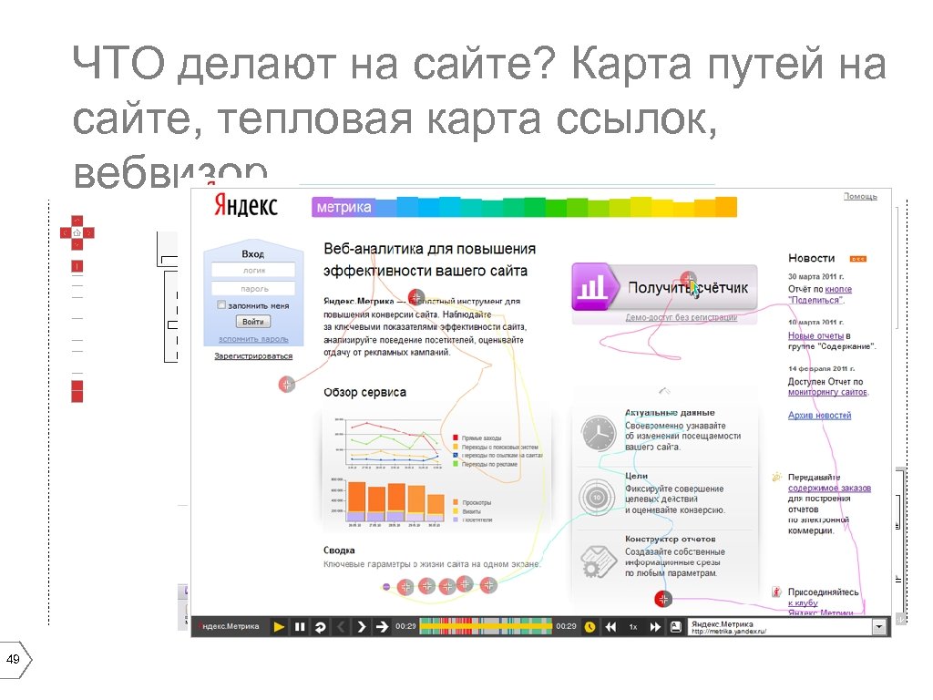Click the Обзор сервиса heading

(364, 392)
